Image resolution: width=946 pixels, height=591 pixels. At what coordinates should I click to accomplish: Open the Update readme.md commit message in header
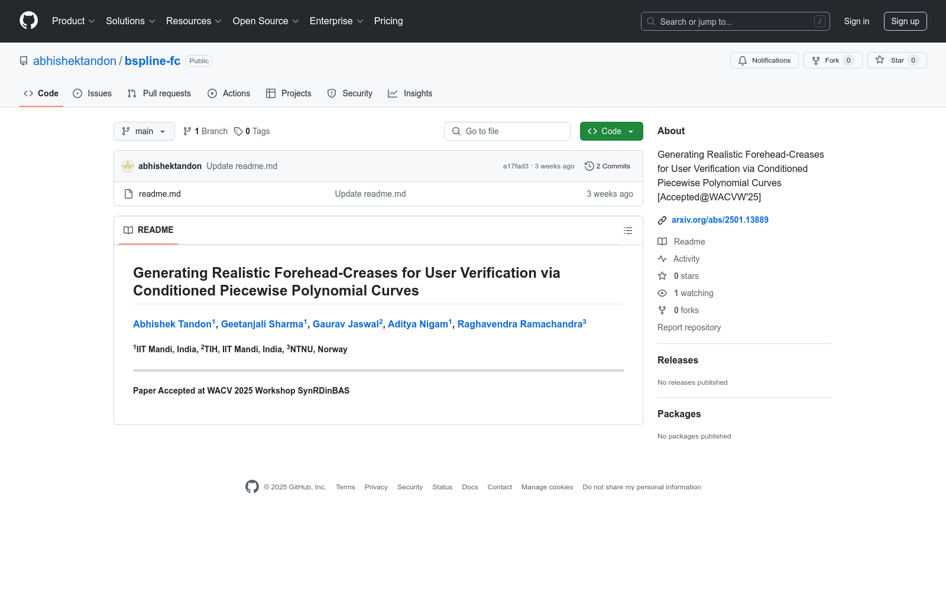click(x=242, y=166)
